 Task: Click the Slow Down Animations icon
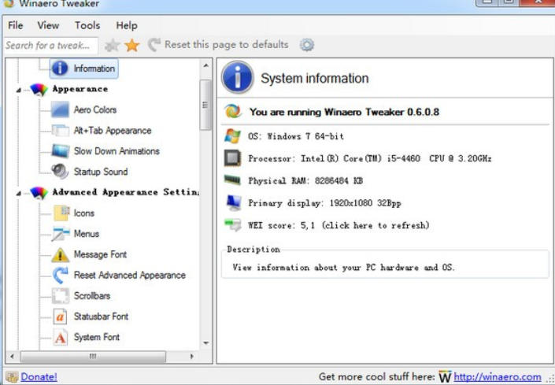click(61, 151)
